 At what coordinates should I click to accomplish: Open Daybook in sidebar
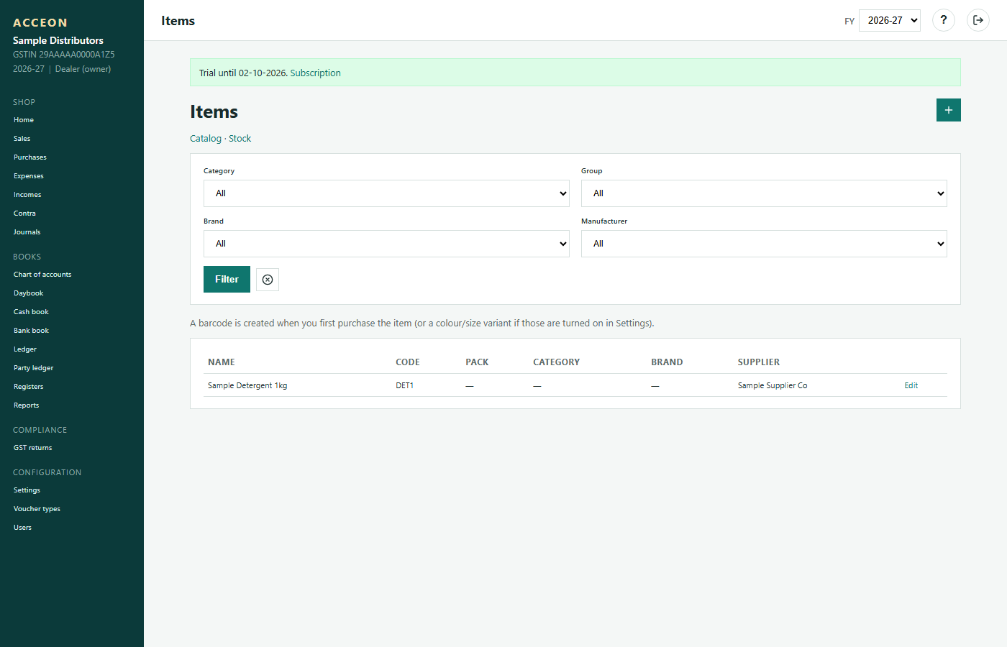click(x=29, y=293)
